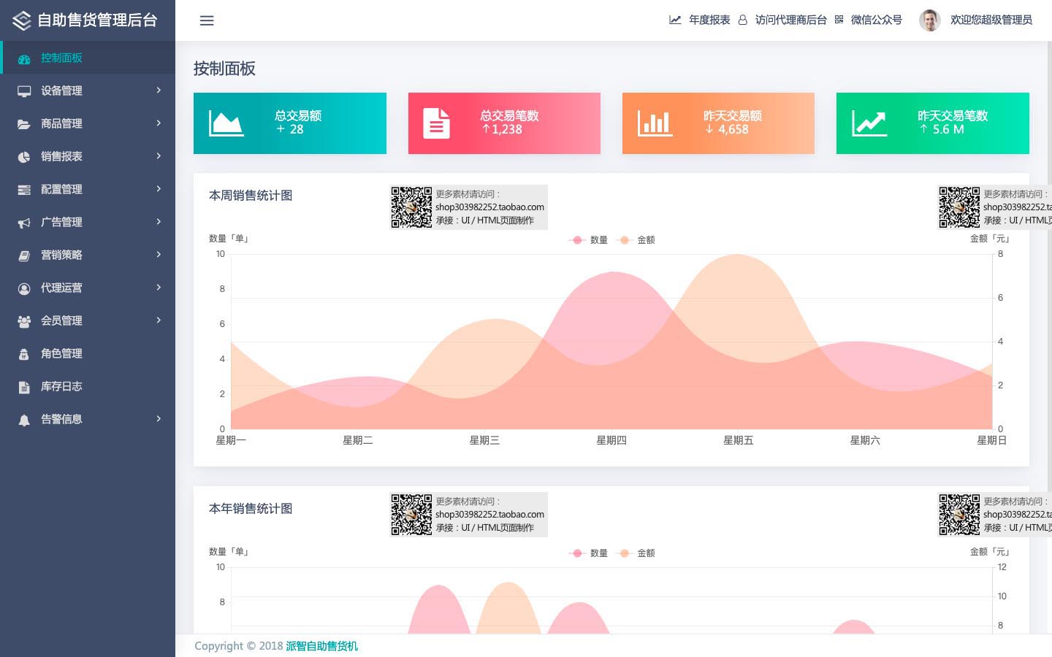Screen dimensions: 1052x657
Task: Click the user avatar photo in header
Action: (x=929, y=20)
